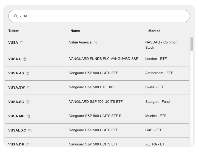Copy the VUSA.SW ticker symbol
Viewport: 199px width, 152px height.
[29, 87]
